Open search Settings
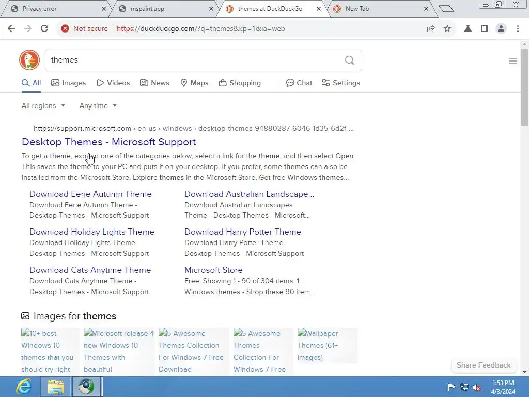The width and height of the screenshot is (529, 397). 341,83
